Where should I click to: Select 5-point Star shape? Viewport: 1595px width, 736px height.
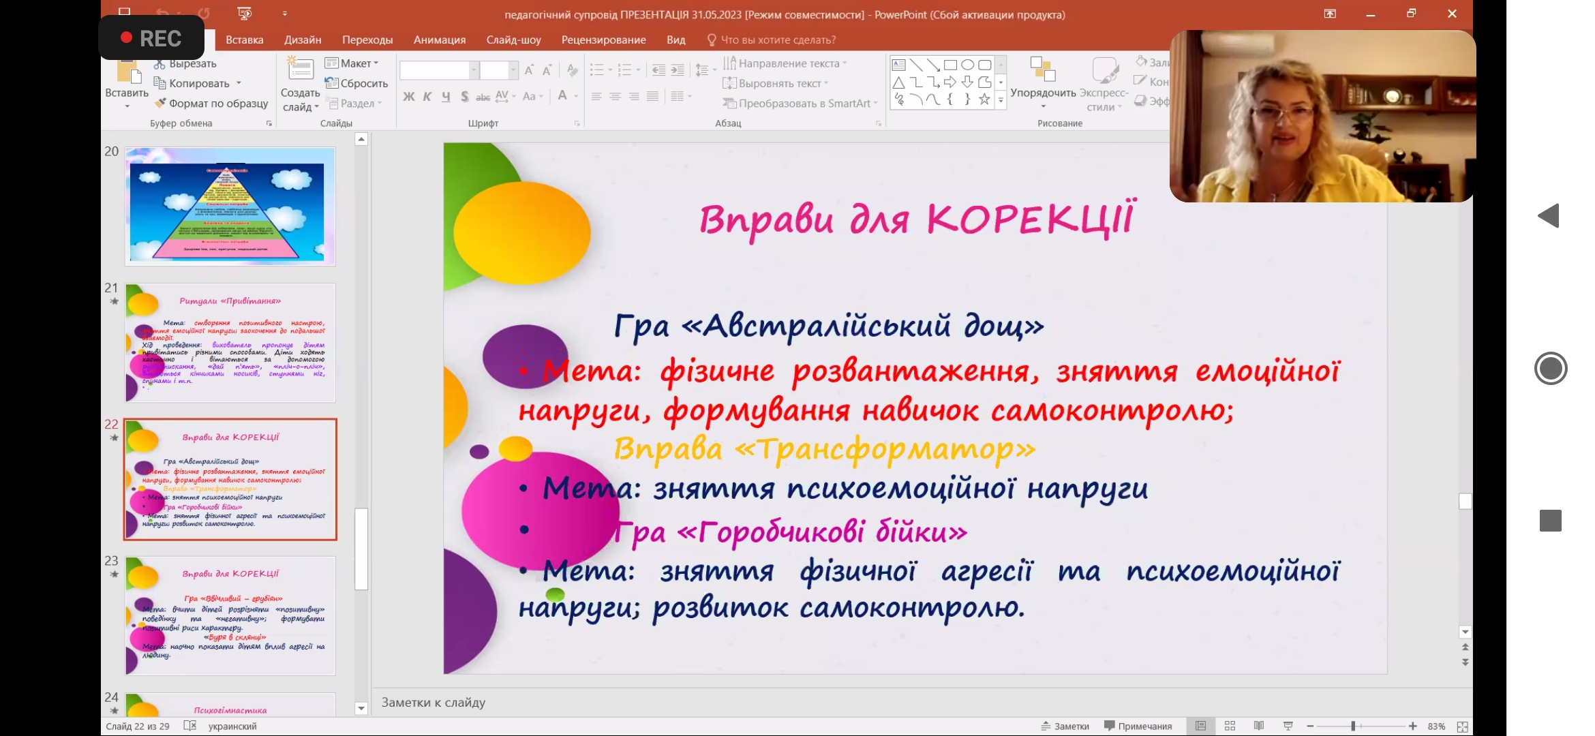click(x=984, y=99)
